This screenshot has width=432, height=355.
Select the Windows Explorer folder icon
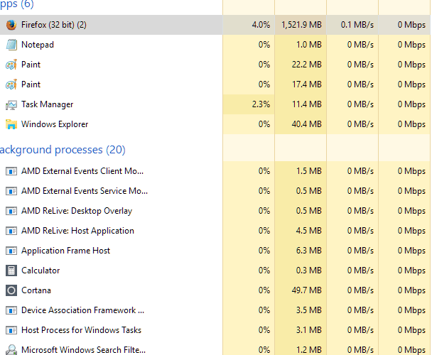tap(11, 124)
